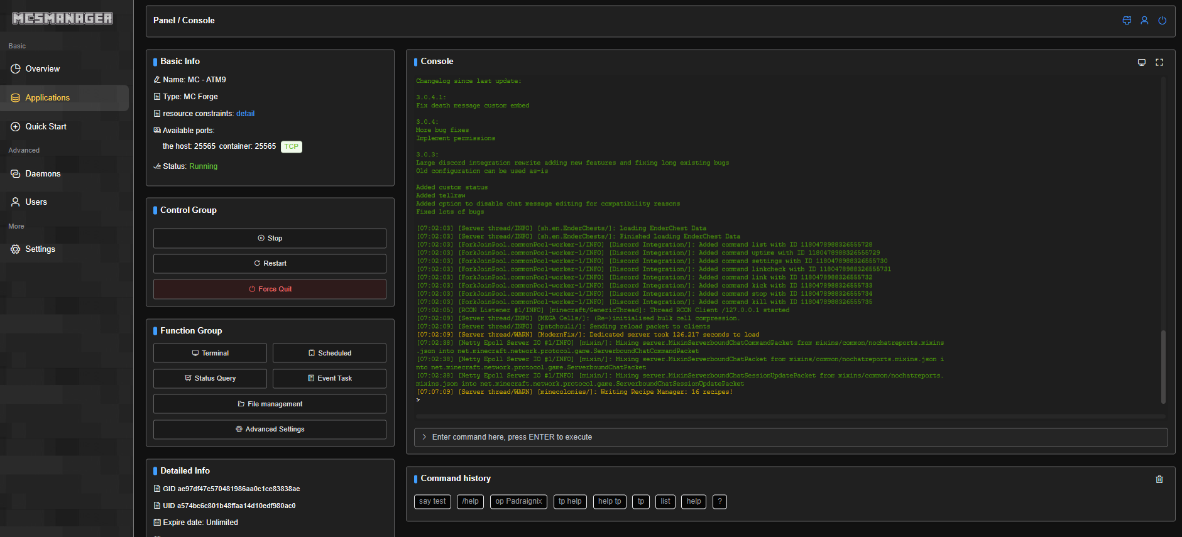Click the command input field

[x=791, y=437]
